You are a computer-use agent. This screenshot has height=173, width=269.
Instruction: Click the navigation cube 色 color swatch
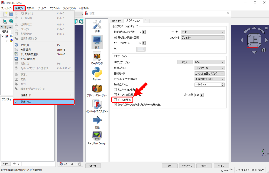point(141,49)
